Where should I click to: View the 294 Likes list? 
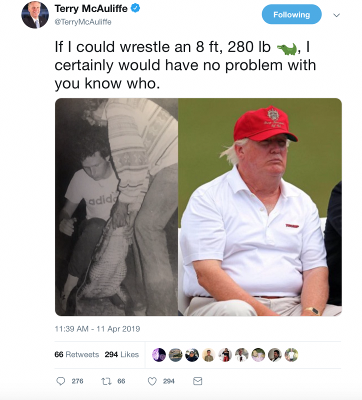pos(121,354)
